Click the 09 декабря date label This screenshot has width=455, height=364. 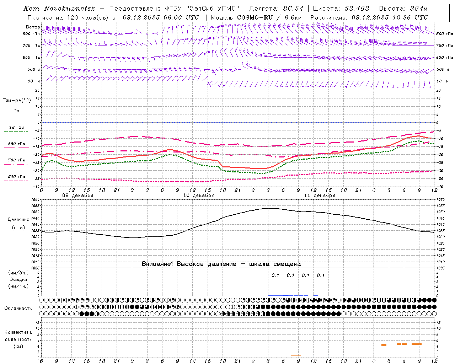(78, 196)
